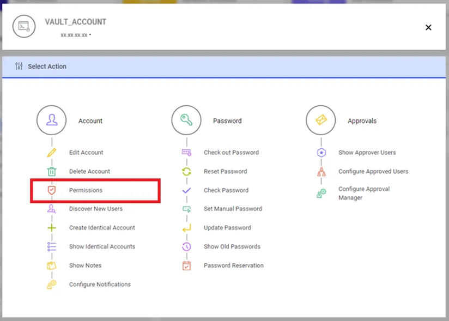Click the Account category user icon
This screenshot has height=321, width=449.
click(52, 120)
